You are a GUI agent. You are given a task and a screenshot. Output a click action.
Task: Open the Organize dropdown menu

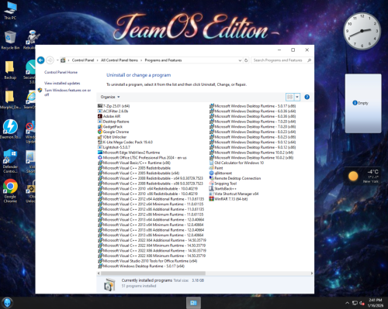click(x=110, y=97)
